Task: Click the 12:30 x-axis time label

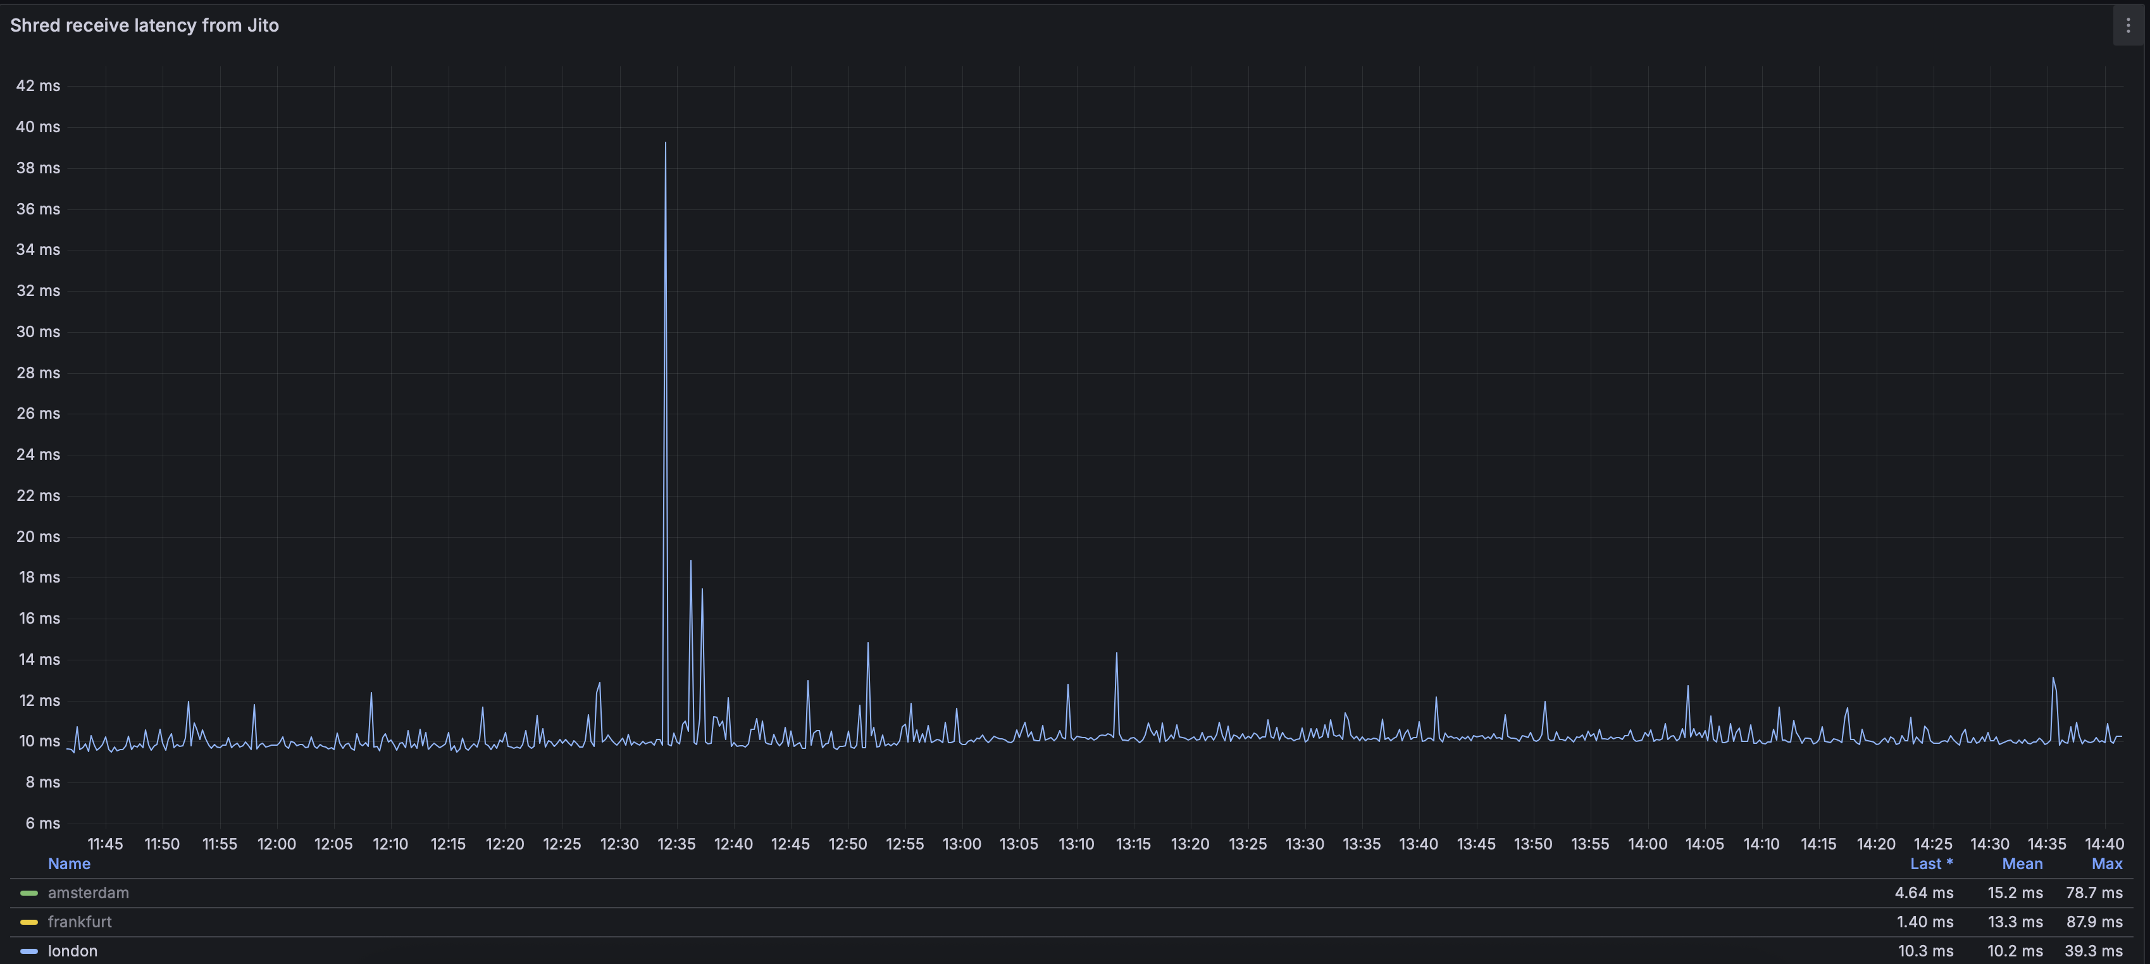Action: [x=619, y=844]
